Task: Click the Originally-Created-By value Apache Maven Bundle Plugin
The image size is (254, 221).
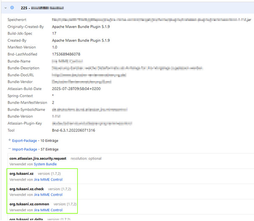Action: pos(81,27)
